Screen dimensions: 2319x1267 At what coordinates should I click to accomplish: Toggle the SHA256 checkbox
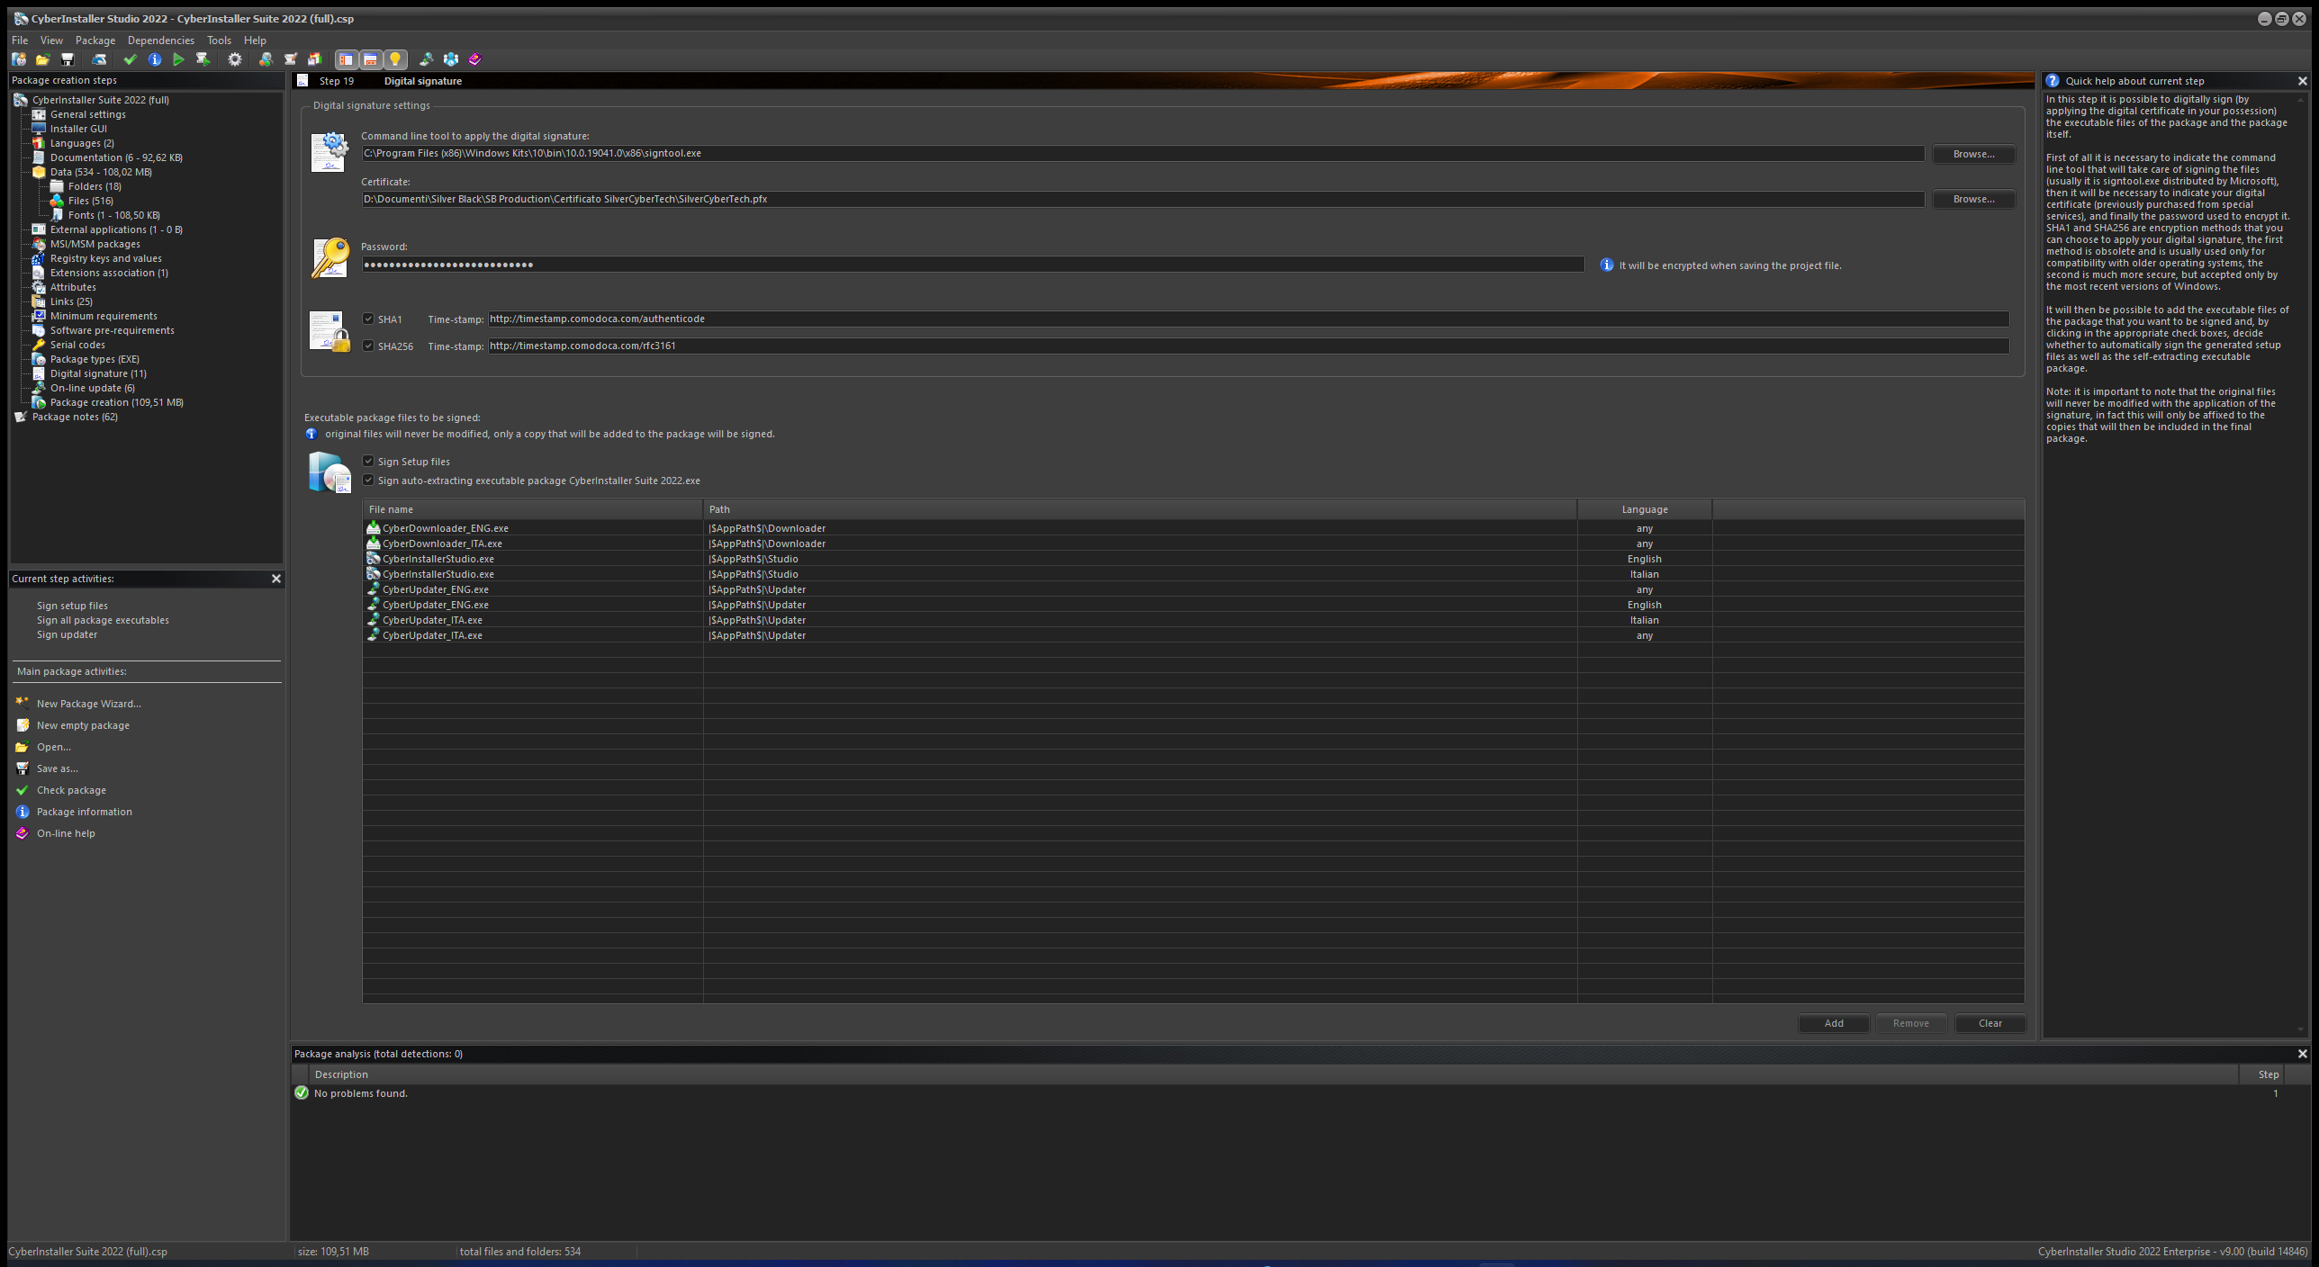point(368,346)
